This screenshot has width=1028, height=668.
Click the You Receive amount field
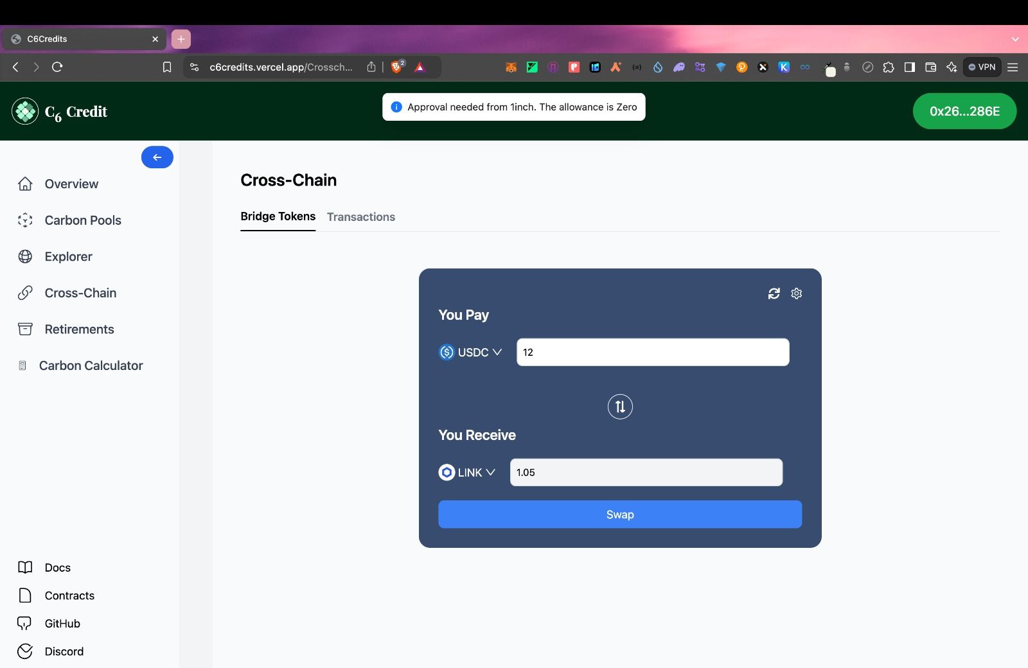tap(646, 472)
